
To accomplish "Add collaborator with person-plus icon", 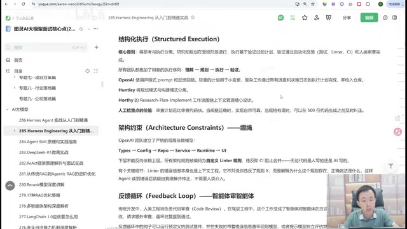I will (317, 18).
